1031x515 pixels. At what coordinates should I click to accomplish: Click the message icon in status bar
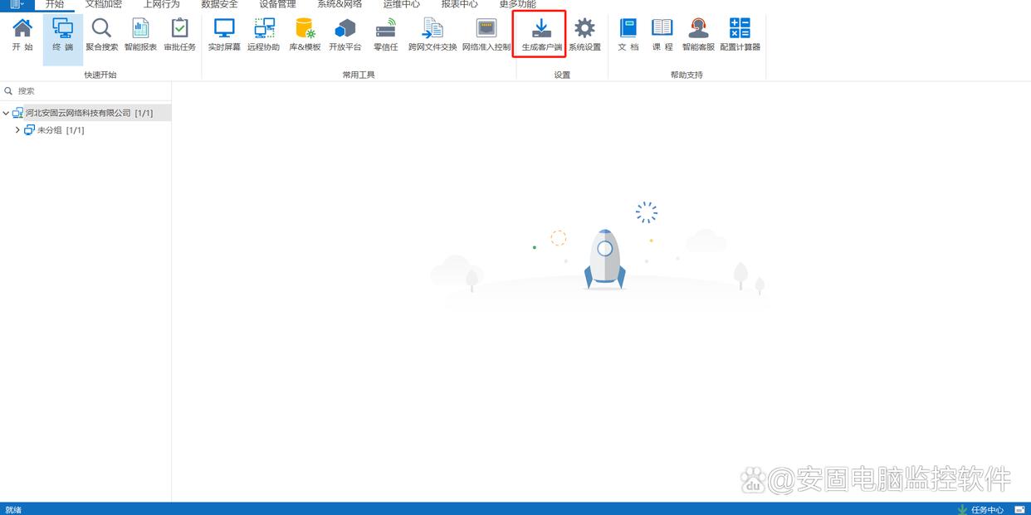pos(1019,509)
